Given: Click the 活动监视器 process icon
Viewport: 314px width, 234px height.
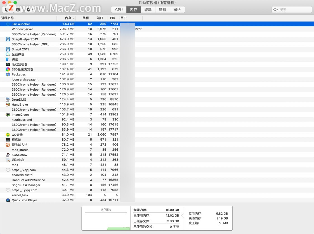Looking at the screenshot, I should (8, 64).
